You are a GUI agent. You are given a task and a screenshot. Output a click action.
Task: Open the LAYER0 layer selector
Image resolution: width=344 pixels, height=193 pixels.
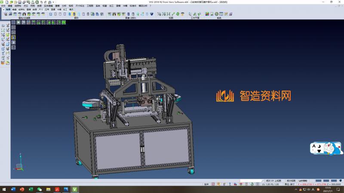(x=303, y=181)
